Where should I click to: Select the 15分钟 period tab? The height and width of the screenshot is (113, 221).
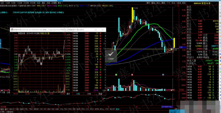[19, 3]
